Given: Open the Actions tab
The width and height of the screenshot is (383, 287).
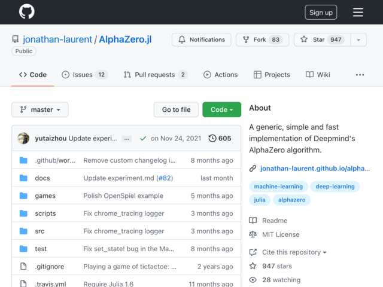Looking at the screenshot, I should pos(220,75).
